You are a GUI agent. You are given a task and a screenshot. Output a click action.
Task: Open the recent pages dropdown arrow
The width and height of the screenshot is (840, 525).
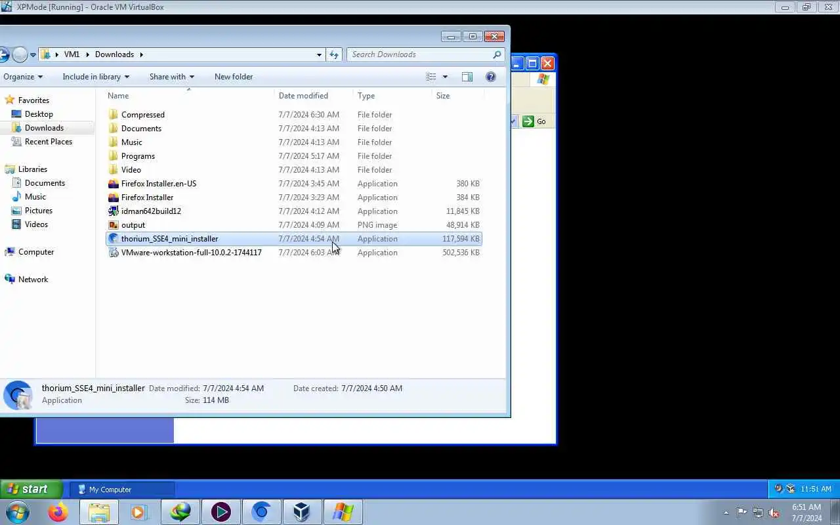click(33, 55)
